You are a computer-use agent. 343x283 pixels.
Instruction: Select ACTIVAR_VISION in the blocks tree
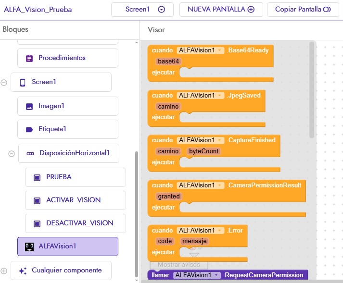[76, 200]
